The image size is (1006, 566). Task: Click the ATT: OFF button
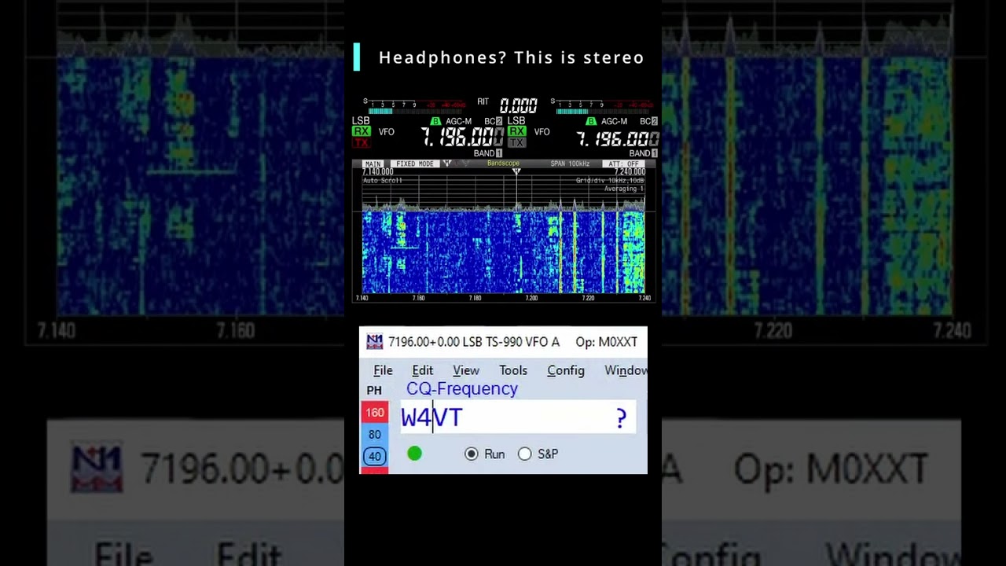(x=623, y=164)
